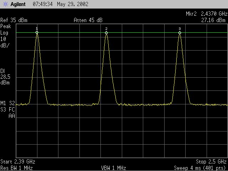Click the green display line

coord(142,33)
